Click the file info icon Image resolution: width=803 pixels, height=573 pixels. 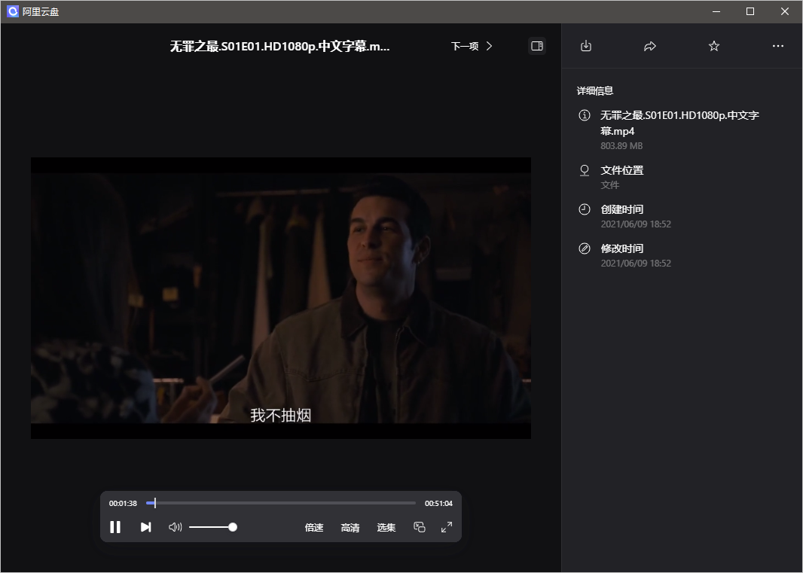click(585, 114)
